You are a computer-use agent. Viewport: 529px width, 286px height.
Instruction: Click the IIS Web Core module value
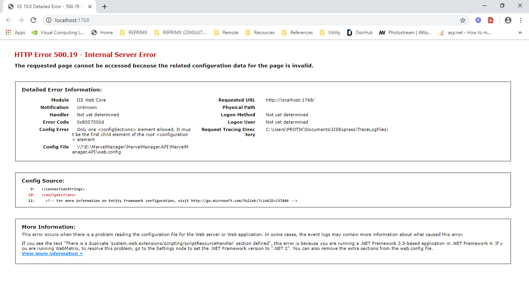coord(91,100)
